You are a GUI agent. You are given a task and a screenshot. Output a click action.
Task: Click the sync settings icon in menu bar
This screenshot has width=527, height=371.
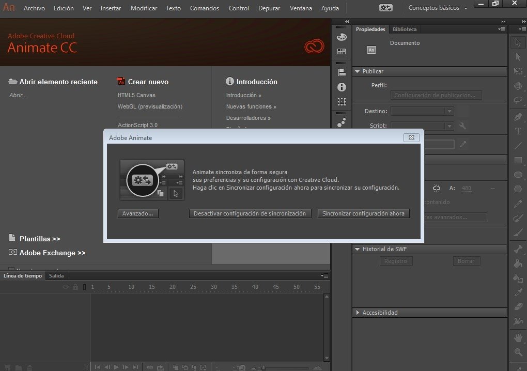coord(385,8)
